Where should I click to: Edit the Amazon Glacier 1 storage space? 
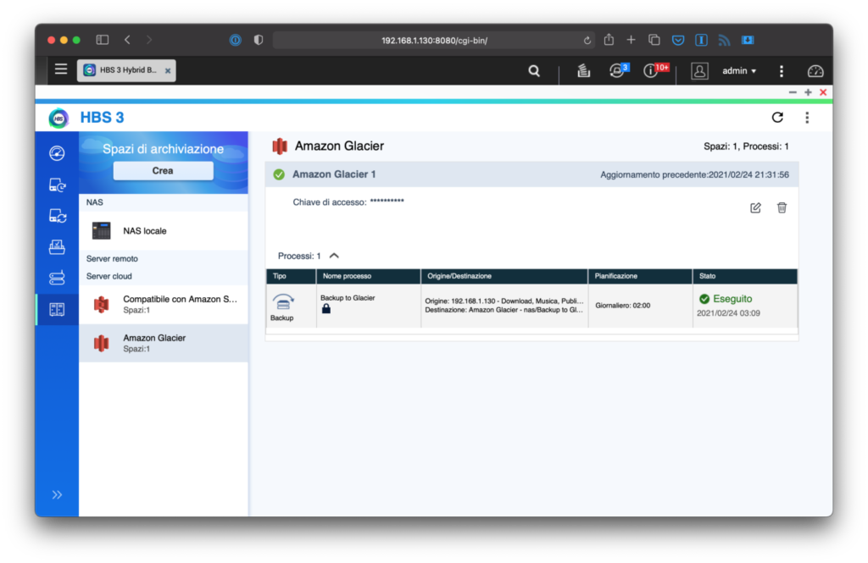pos(755,208)
